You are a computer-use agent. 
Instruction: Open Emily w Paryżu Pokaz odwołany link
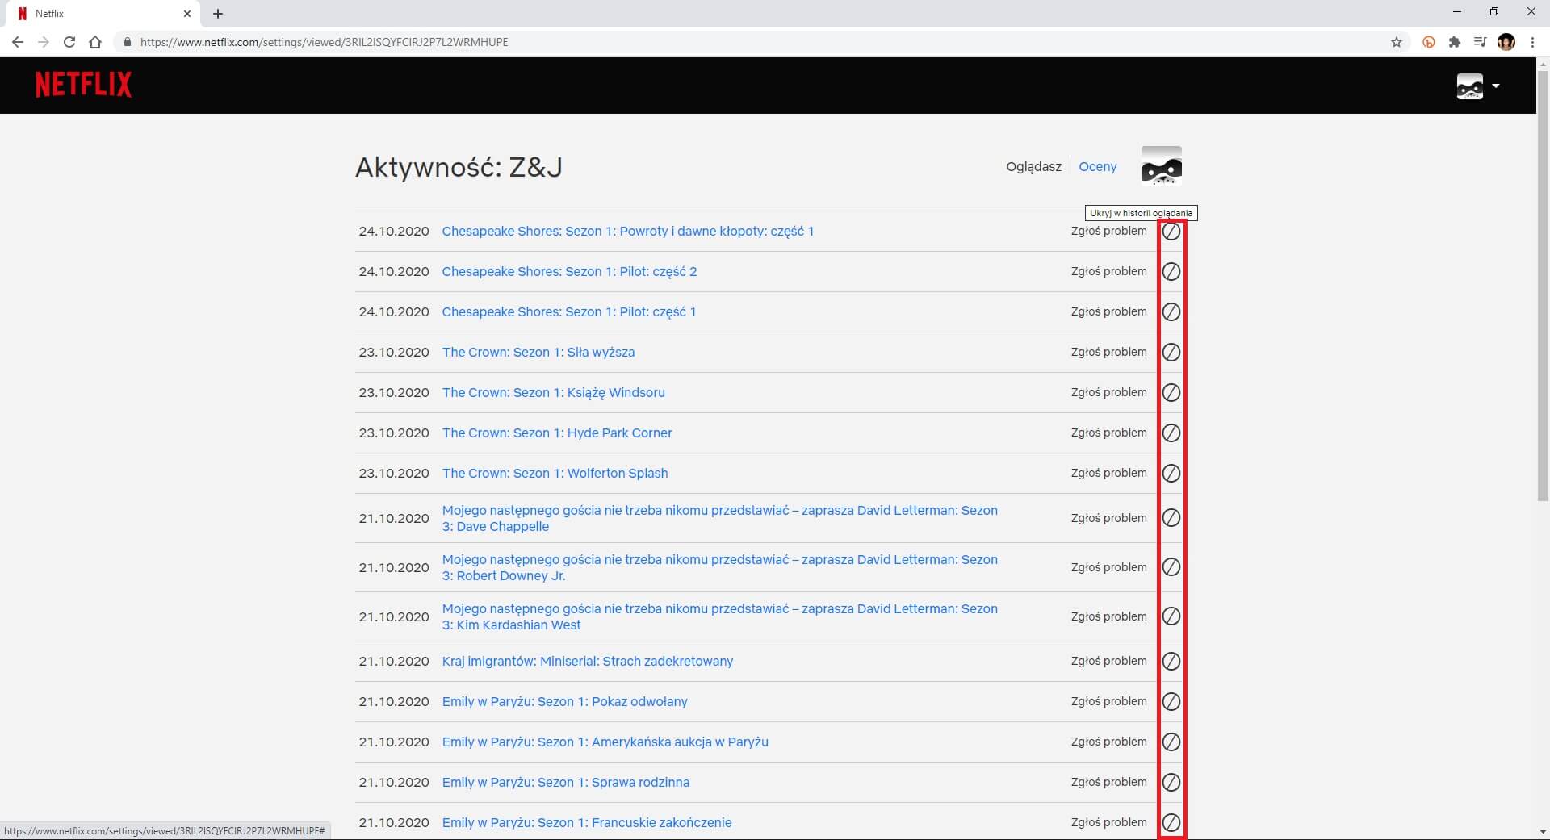[x=564, y=702]
